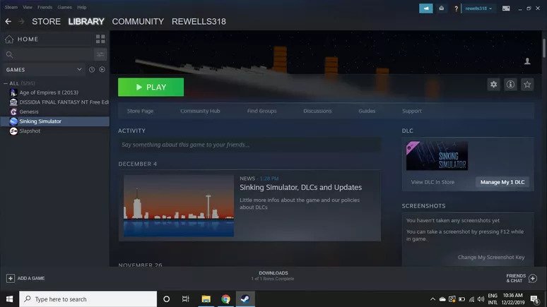Click View DLC In Store
Screen dimensions: 547x307
pyautogui.click(x=433, y=182)
